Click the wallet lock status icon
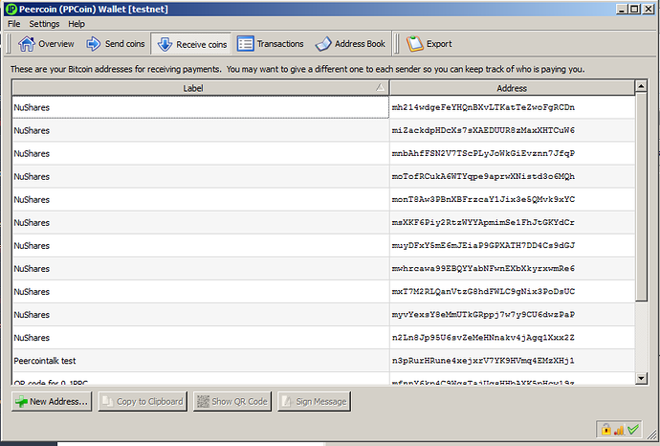This screenshot has height=446, width=660. tap(606, 430)
